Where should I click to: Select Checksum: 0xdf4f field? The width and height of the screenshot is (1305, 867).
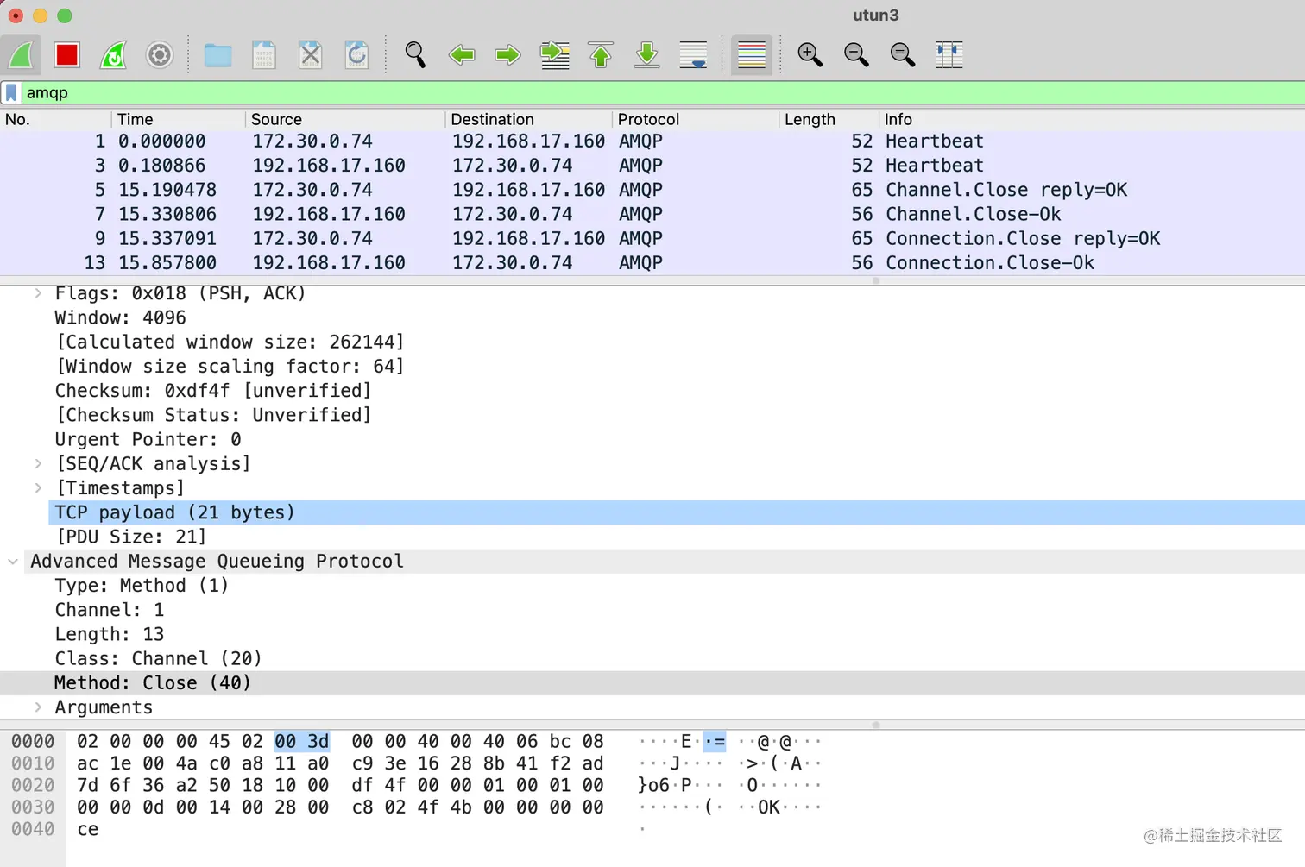[x=213, y=390]
